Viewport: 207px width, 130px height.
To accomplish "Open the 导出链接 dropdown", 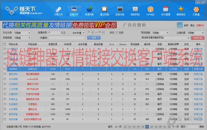I will (160, 33).
